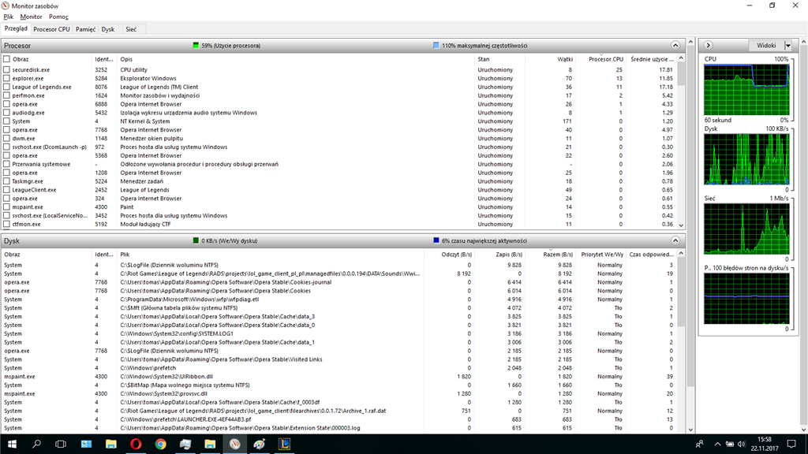Image resolution: width=808 pixels, height=454 pixels.
Task: Tick League of Legends.exe checkbox
Action: (6, 87)
